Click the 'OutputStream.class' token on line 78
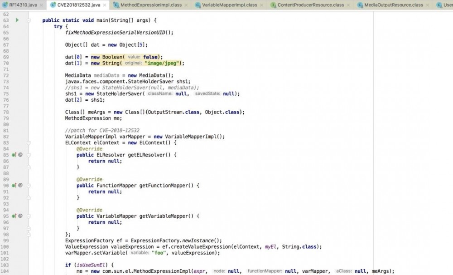 (x=173, y=112)
